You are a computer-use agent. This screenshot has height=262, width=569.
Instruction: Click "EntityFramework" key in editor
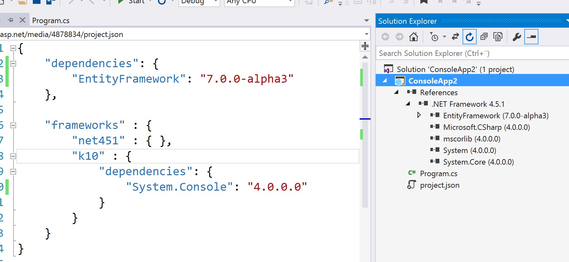click(129, 79)
